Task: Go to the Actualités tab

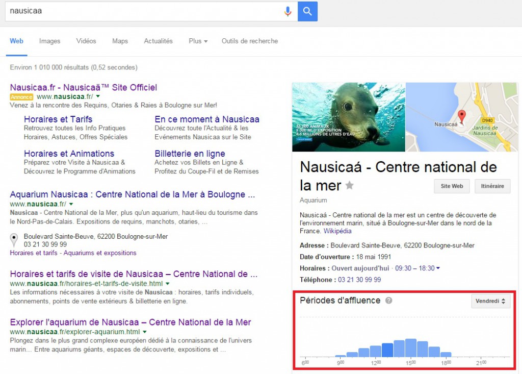Action: click(158, 41)
